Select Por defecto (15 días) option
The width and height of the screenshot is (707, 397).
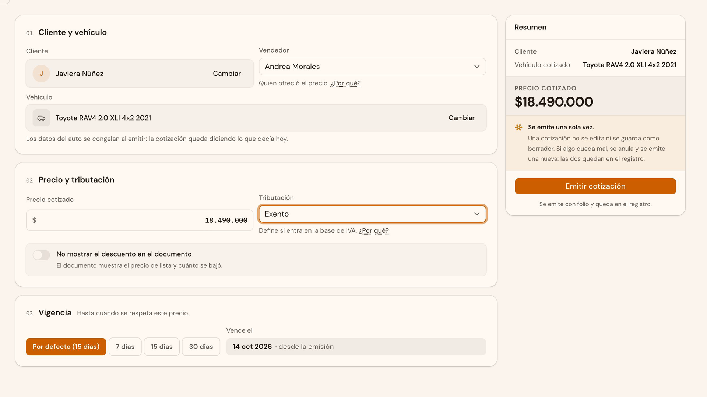pyautogui.click(x=66, y=347)
